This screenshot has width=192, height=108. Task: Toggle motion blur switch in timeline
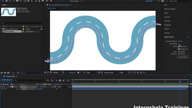(x=63, y=80)
